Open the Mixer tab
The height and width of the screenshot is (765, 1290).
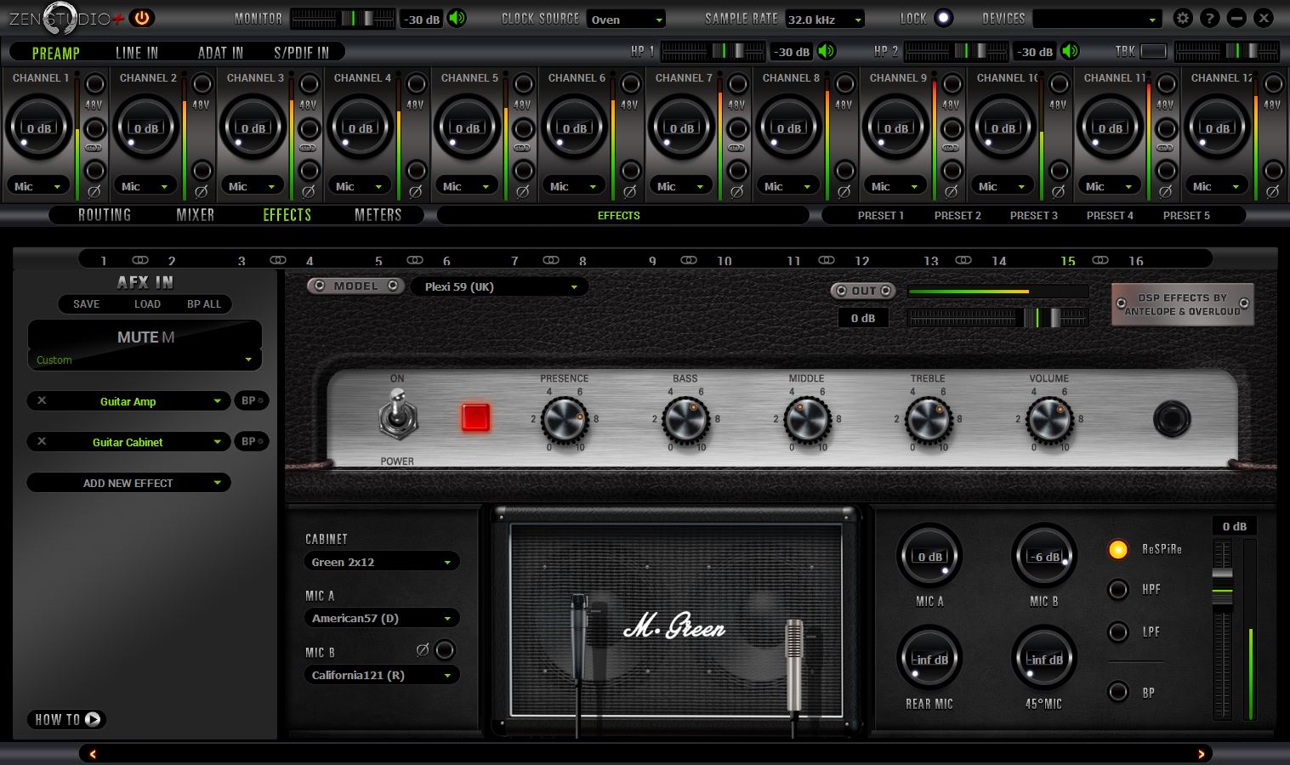tap(196, 215)
